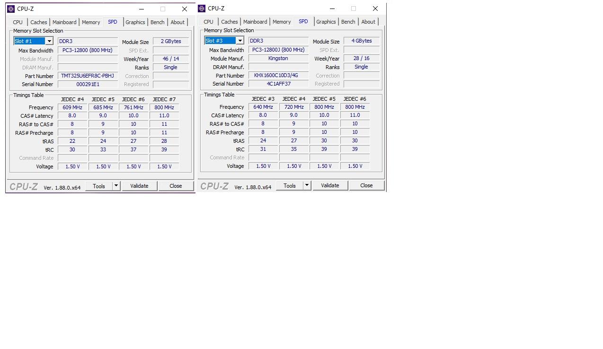
Task: Click the CPU-Z app icon in the right window title bar
Action: pyautogui.click(x=202, y=8)
